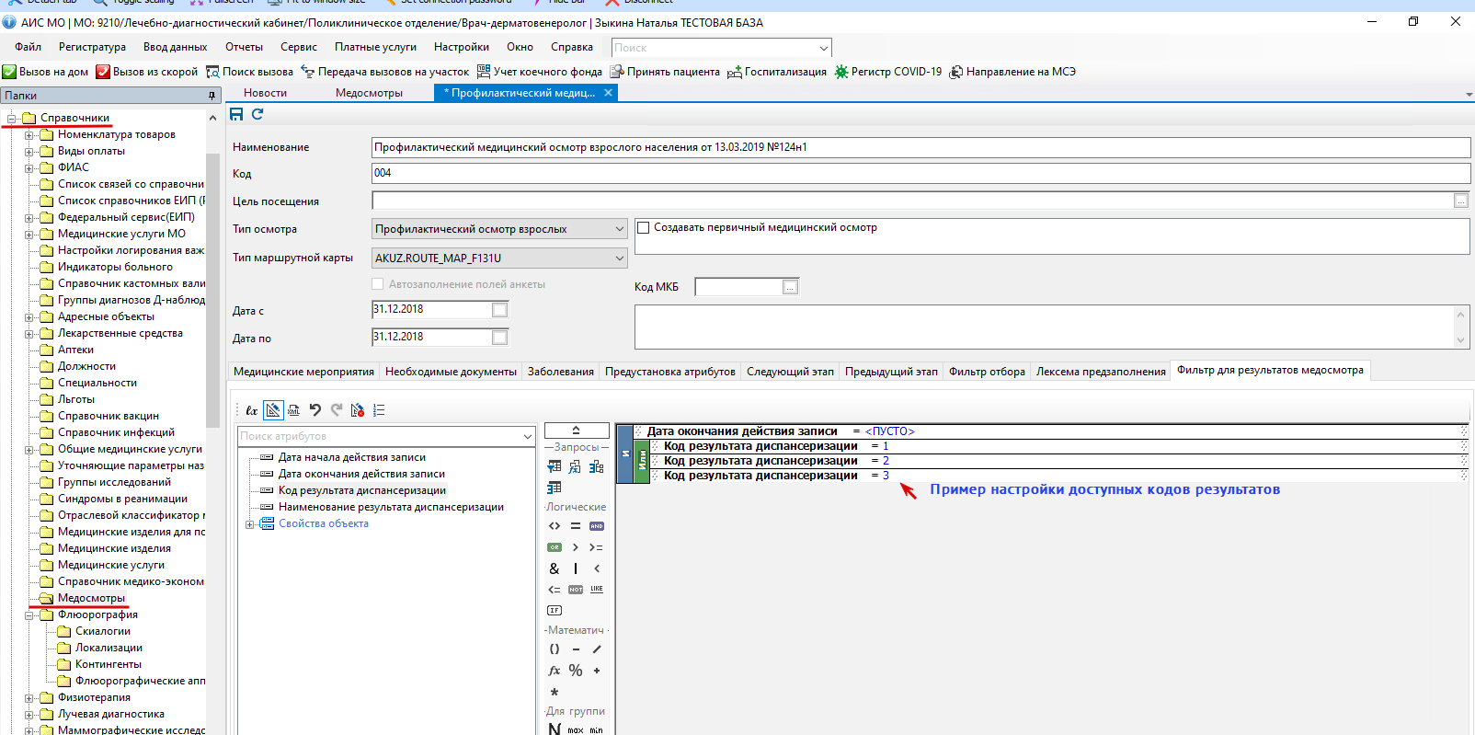This screenshot has width=1475, height=735.
Task: Tick the checkbox in 'Дата с' field
Action: coord(499,310)
